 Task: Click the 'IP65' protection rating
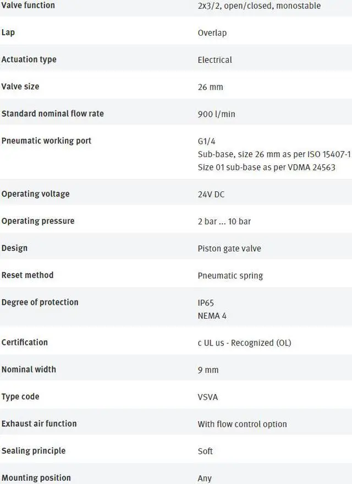point(206,303)
